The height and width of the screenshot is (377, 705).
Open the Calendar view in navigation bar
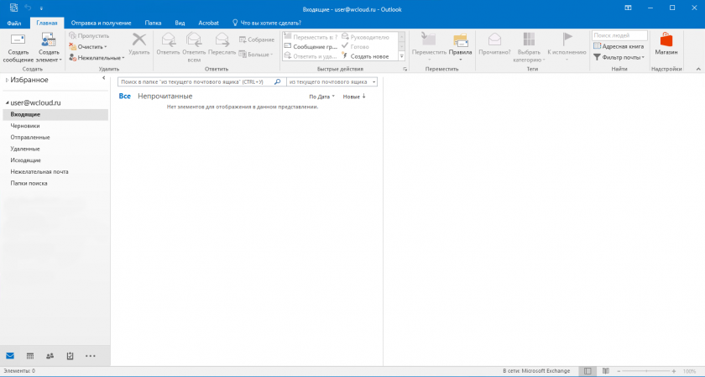(30, 356)
